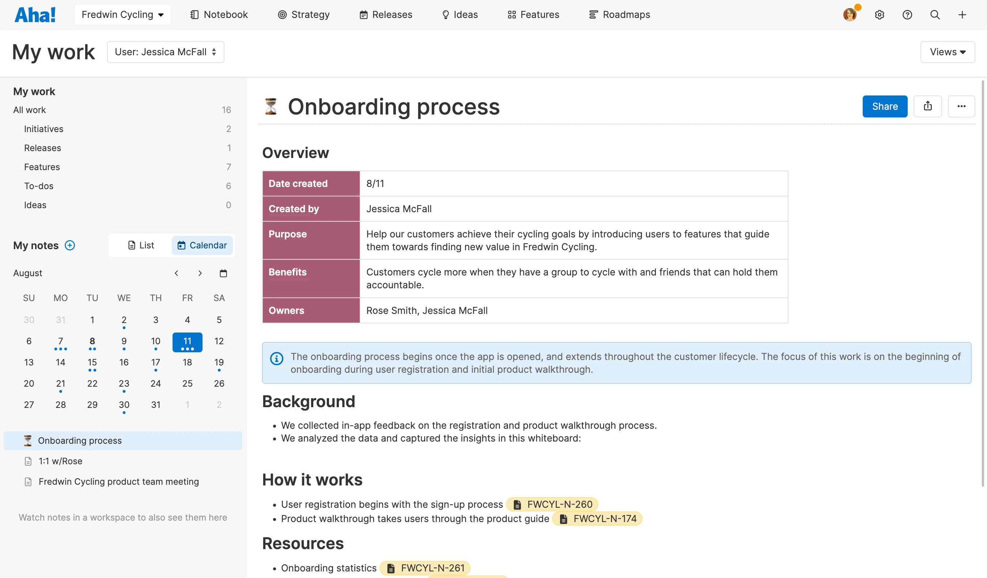Click the search magnifier icon
The height and width of the screenshot is (578, 987).
[x=935, y=15]
